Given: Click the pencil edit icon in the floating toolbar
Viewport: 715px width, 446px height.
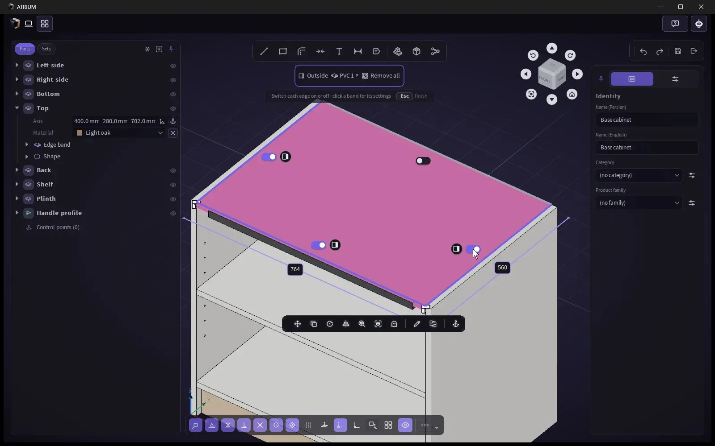Looking at the screenshot, I should 417,324.
